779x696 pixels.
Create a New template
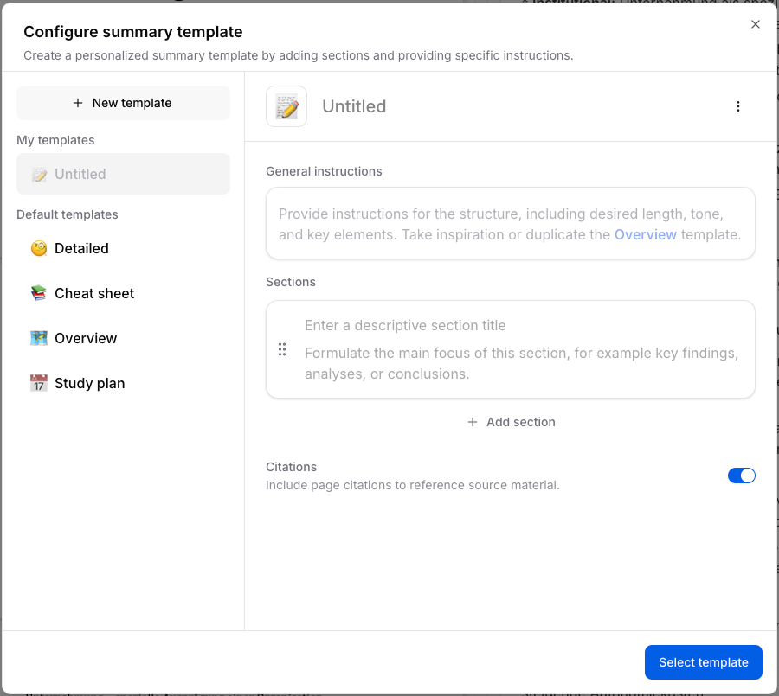point(123,103)
